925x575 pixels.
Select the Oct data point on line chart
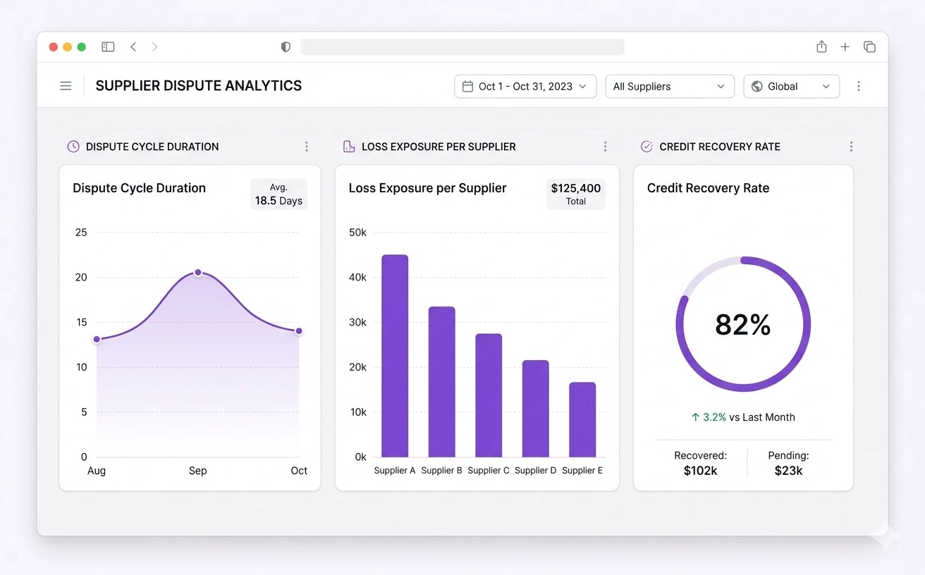(299, 331)
